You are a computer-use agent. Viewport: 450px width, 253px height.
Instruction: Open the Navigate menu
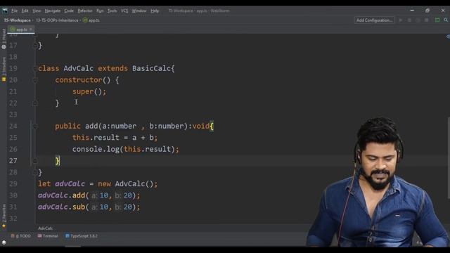tap(53, 11)
